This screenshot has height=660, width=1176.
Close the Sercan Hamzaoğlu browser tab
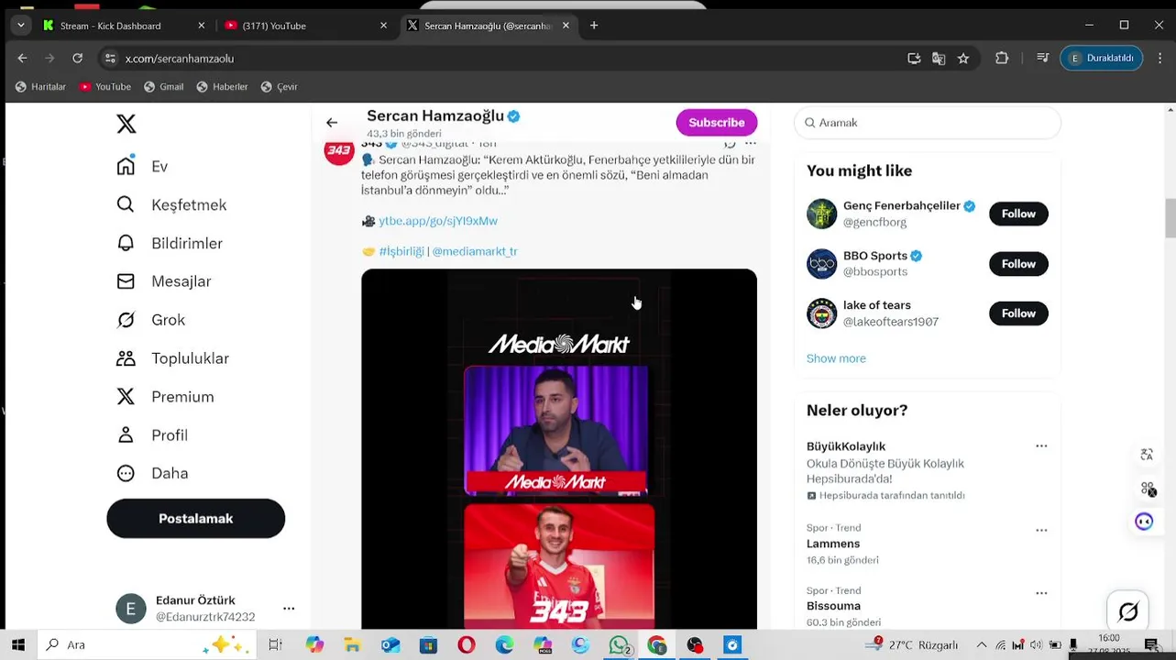pyautogui.click(x=566, y=26)
